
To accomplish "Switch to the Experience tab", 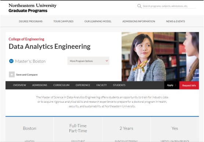I will coord(83,85).
